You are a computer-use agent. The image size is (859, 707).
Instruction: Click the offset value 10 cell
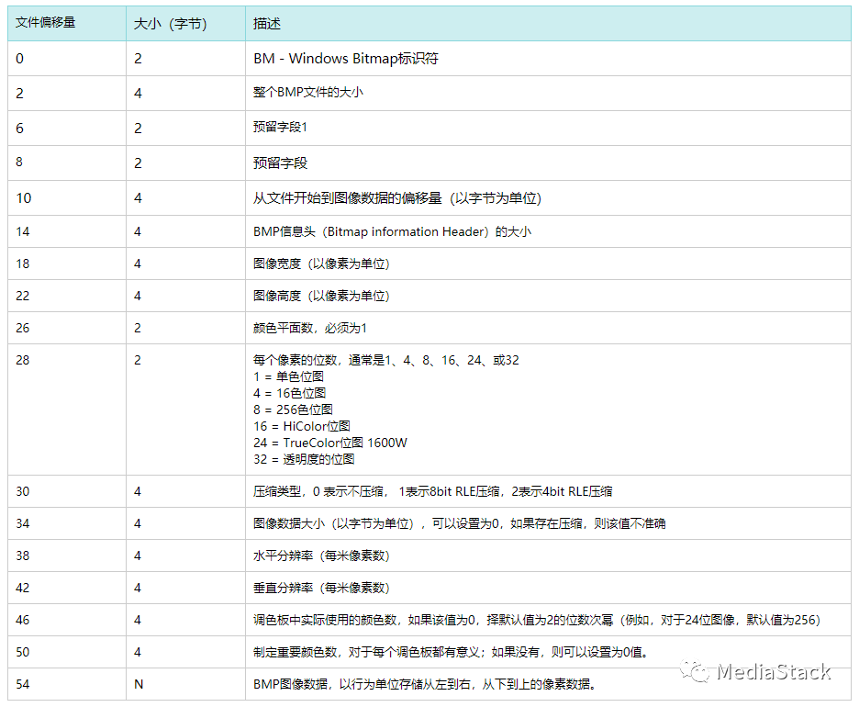pos(23,197)
